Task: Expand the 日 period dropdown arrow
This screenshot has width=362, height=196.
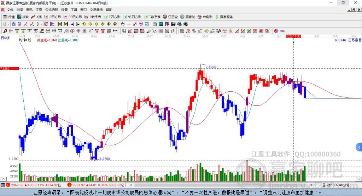Action: 8,24
